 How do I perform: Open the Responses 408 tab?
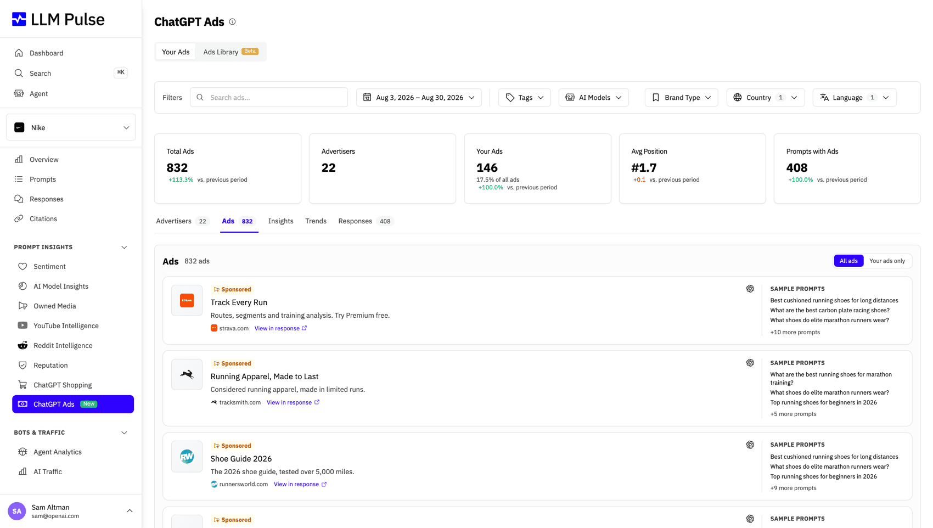click(366, 221)
